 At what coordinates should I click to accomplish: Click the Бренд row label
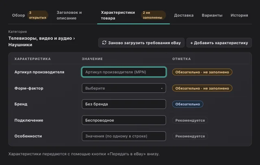pos(21,104)
